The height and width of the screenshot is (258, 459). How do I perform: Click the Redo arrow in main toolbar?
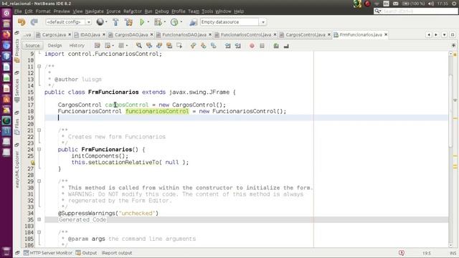34,22
